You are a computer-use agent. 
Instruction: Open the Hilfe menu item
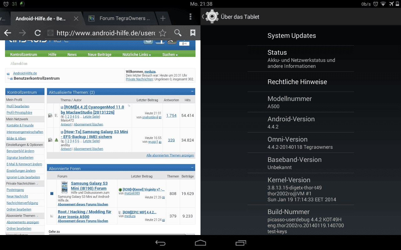(52, 54)
